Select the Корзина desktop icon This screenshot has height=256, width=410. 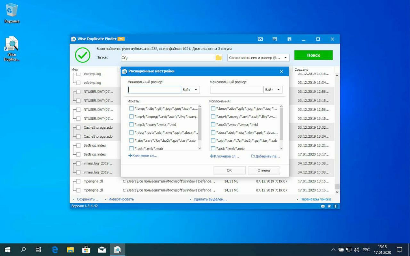click(x=12, y=14)
